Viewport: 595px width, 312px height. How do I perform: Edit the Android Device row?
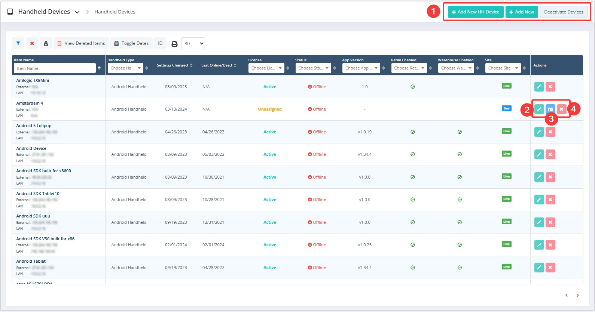click(x=539, y=154)
